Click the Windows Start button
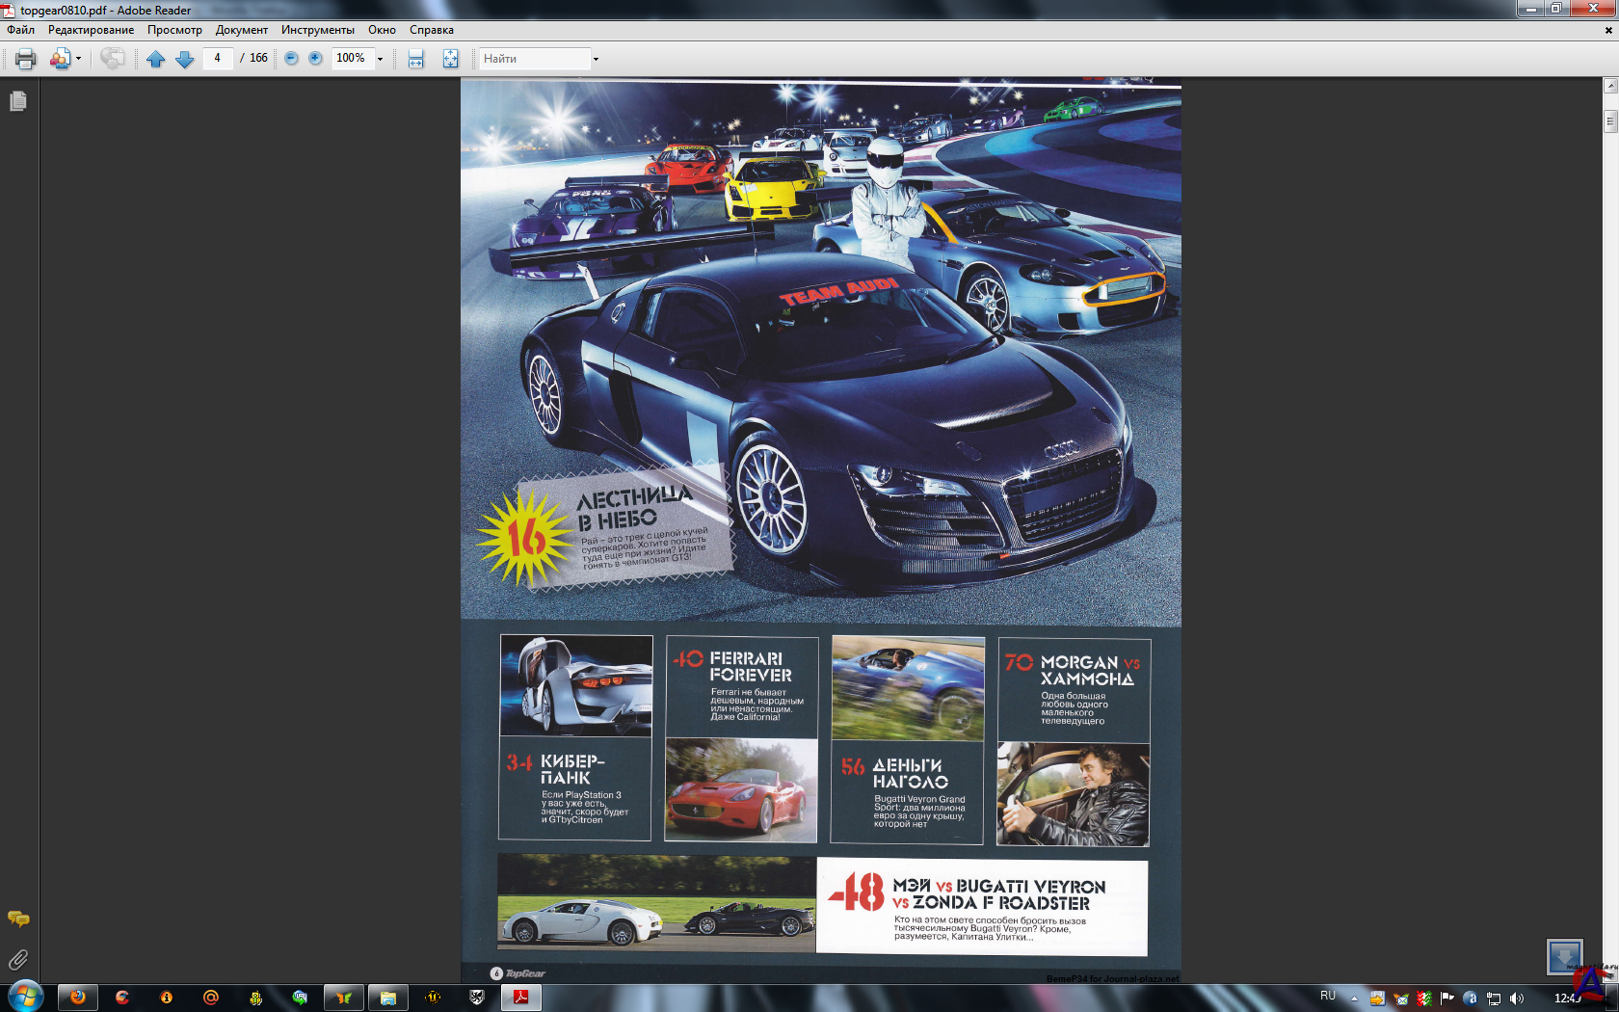 25,997
